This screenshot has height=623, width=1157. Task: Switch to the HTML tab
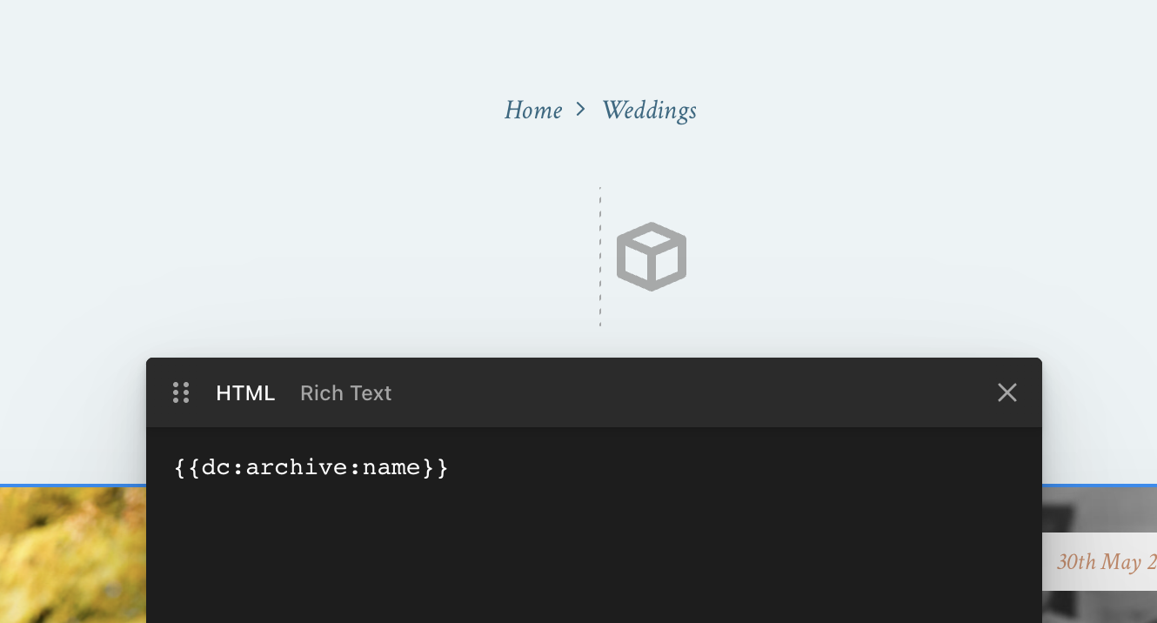point(245,393)
